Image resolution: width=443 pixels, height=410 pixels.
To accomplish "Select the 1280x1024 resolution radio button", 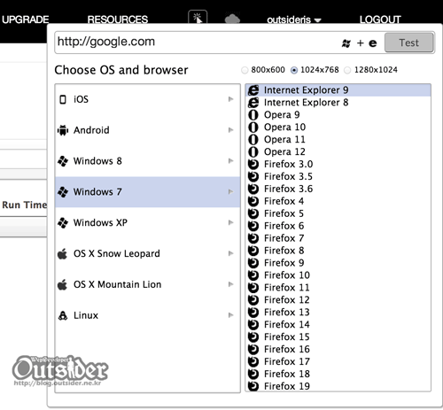I will (347, 70).
